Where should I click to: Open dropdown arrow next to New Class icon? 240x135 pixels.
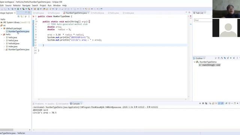pyautogui.click(x=41, y=9)
